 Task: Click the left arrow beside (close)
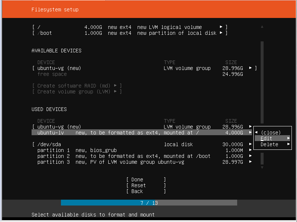pyautogui.click(x=257, y=133)
